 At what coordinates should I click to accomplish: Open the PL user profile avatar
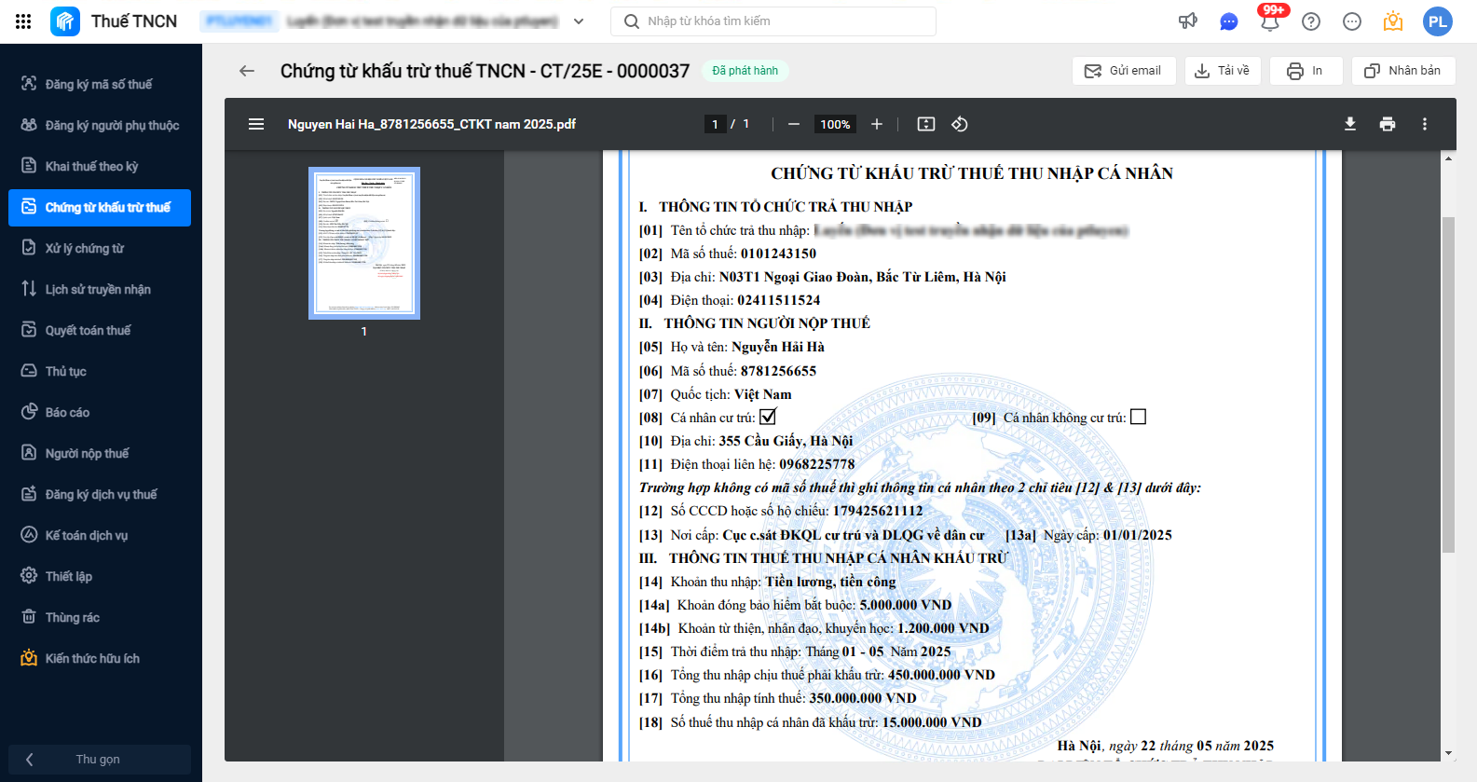(x=1438, y=21)
